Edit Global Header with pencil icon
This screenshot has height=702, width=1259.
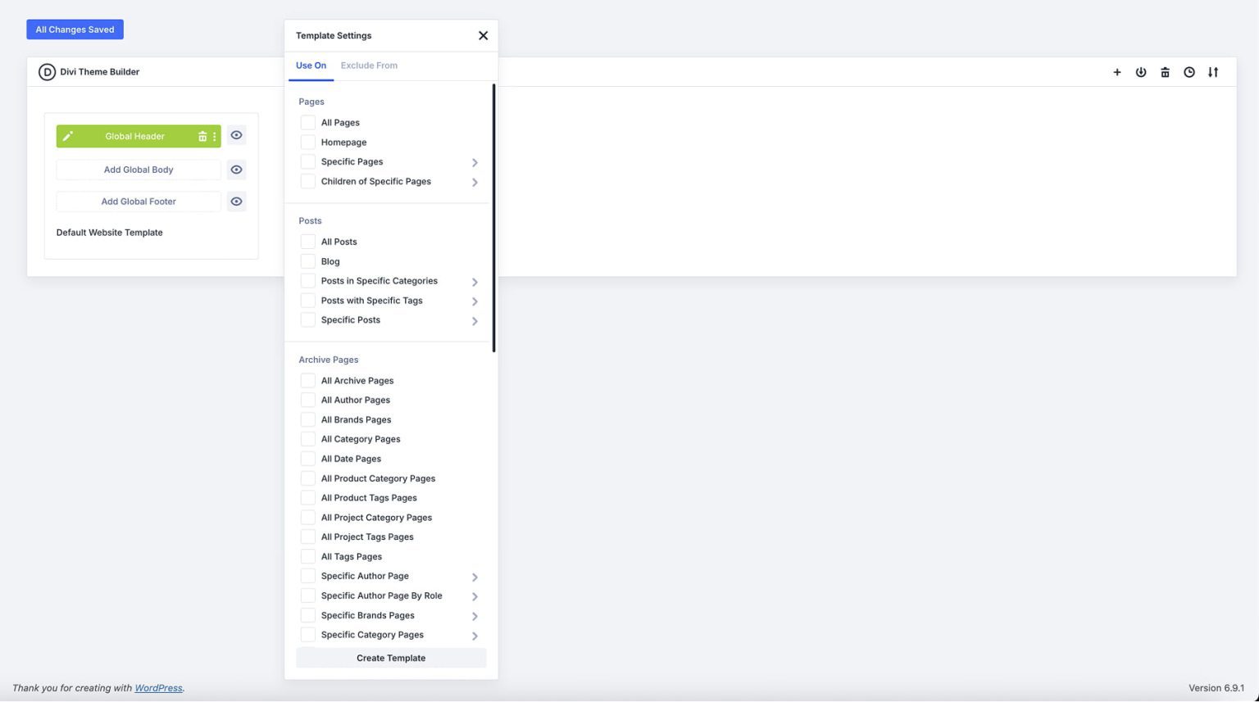[x=68, y=136]
